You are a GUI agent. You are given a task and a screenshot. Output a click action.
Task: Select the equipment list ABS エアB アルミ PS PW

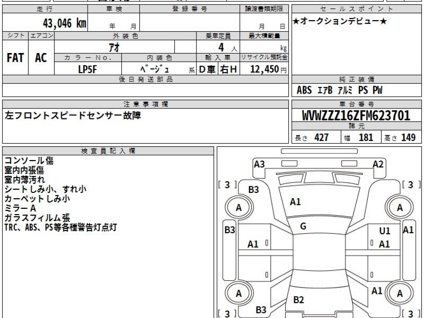click(x=340, y=90)
